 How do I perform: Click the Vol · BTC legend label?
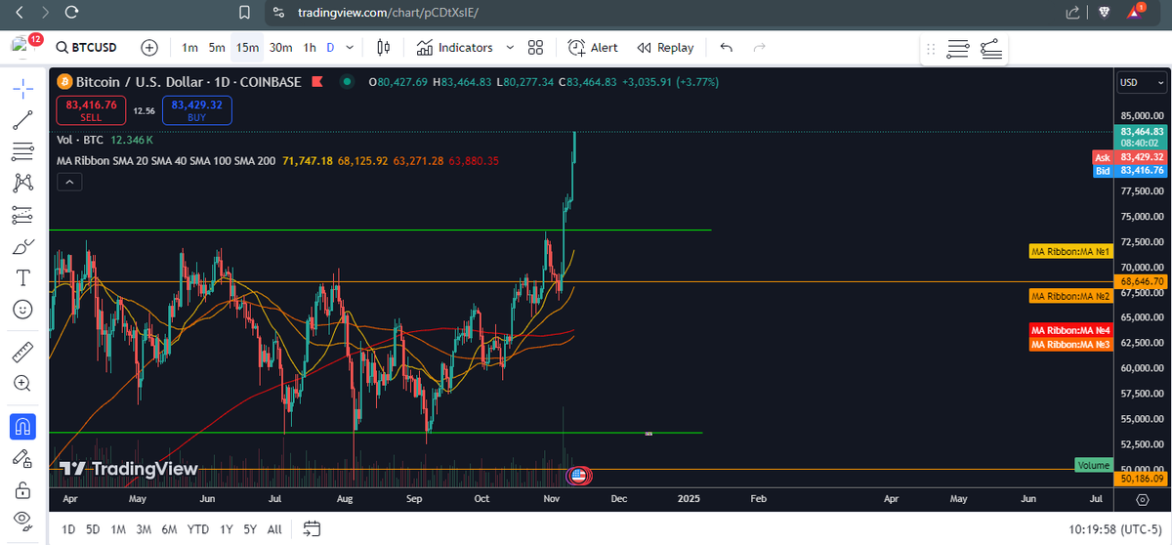(80, 141)
